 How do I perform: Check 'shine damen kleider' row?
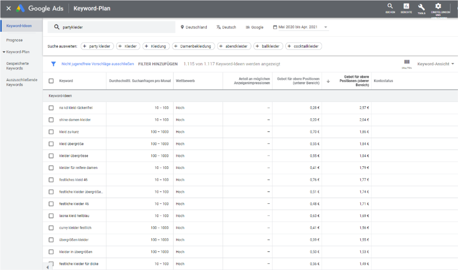[x=51, y=120]
